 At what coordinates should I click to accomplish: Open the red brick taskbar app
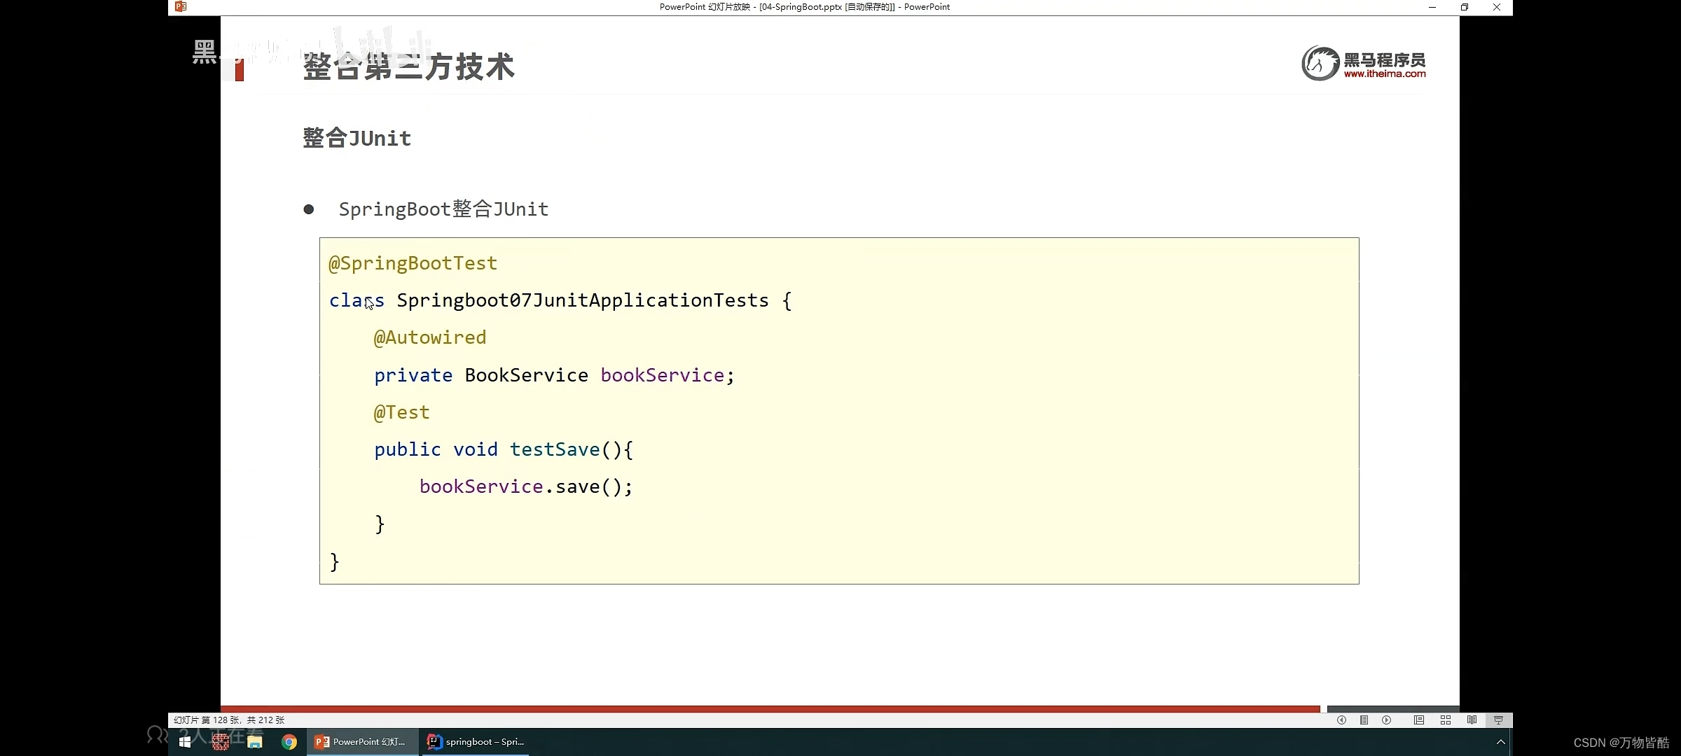click(221, 742)
